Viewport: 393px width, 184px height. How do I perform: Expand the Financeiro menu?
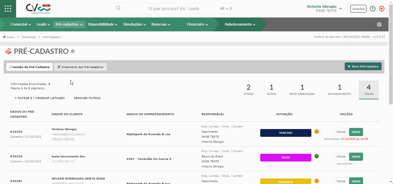tap(197, 24)
